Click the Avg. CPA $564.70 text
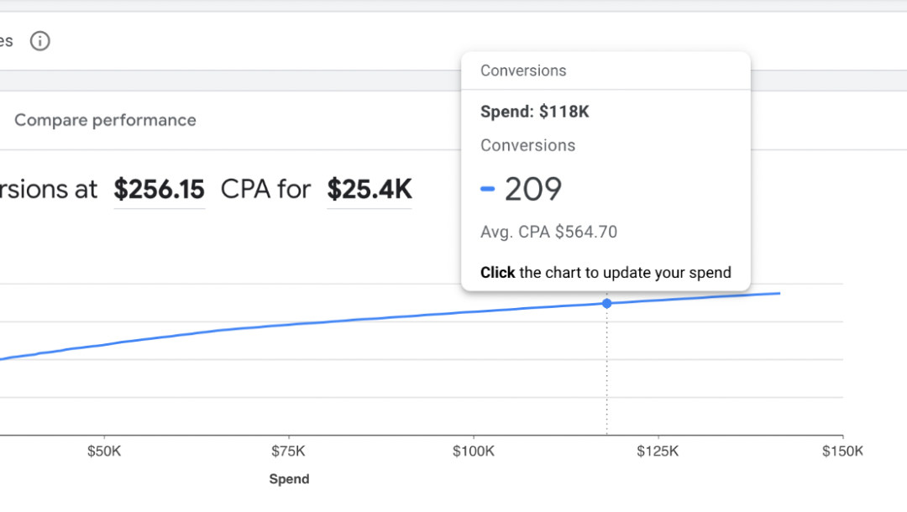The image size is (907, 512). 548,232
